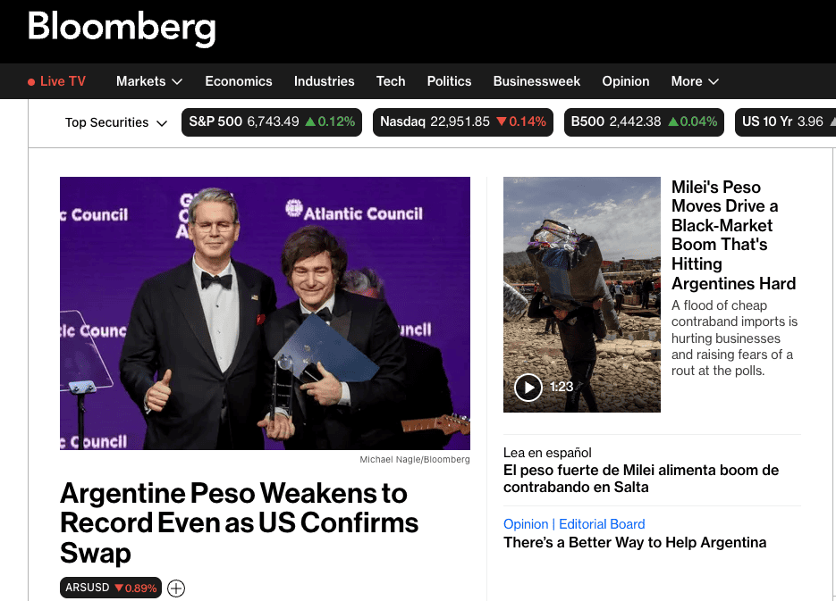Click the Atlantic Council main story photo
This screenshot has height=601, width=836.
tap(265, 313)
